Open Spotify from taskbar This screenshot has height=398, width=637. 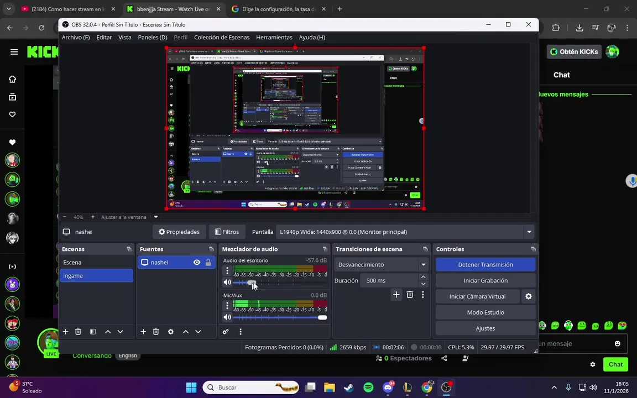coord(368,387)
